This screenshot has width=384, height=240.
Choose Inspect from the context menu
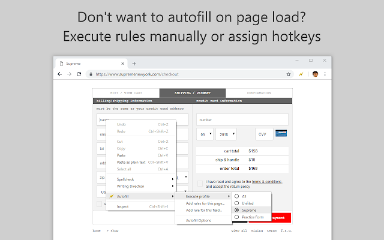(141, 206)
